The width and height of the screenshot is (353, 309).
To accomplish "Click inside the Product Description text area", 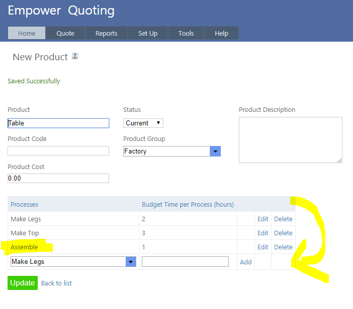I will (x=290, y=139).
